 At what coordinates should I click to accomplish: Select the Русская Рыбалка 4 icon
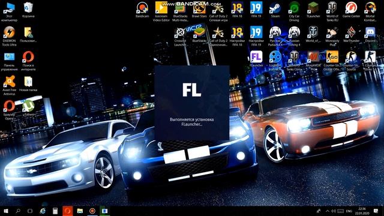pyautogui.click(x=275, y=36)
